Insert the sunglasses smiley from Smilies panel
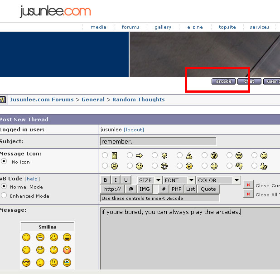 27,263
